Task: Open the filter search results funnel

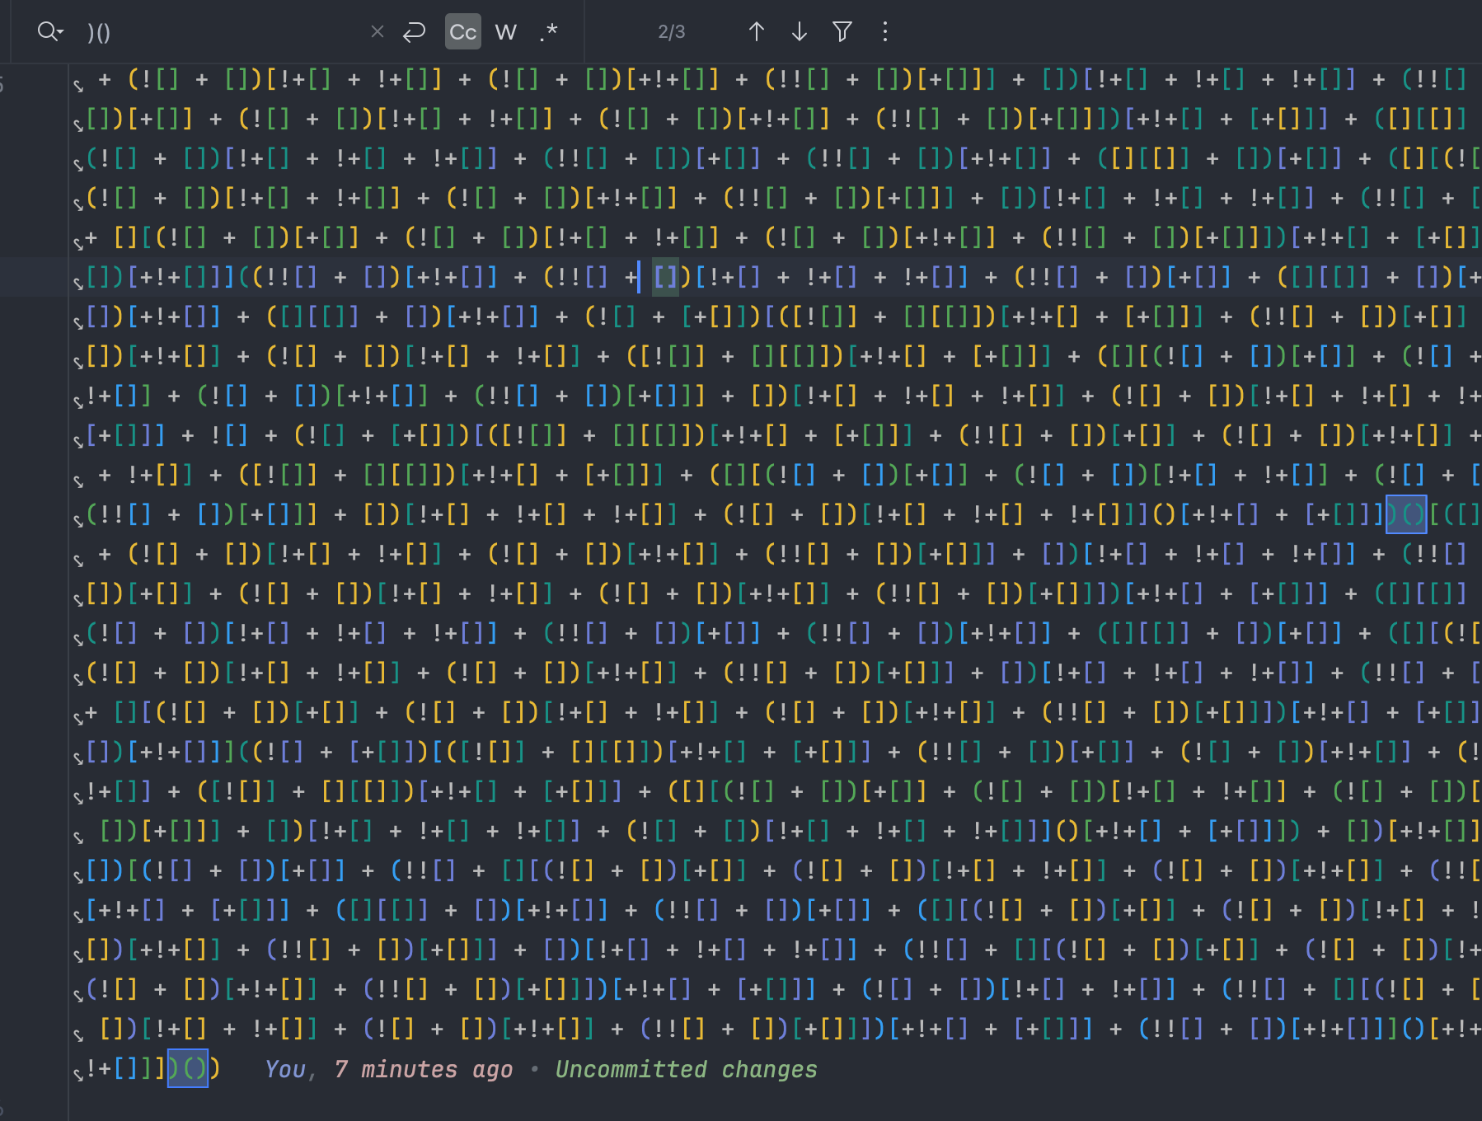Action: coord(842,32)
